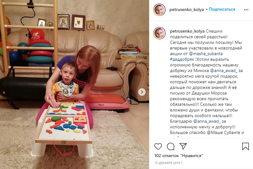Open avatar next to caption text
253x169 pixels.
[x=159, y=33]
